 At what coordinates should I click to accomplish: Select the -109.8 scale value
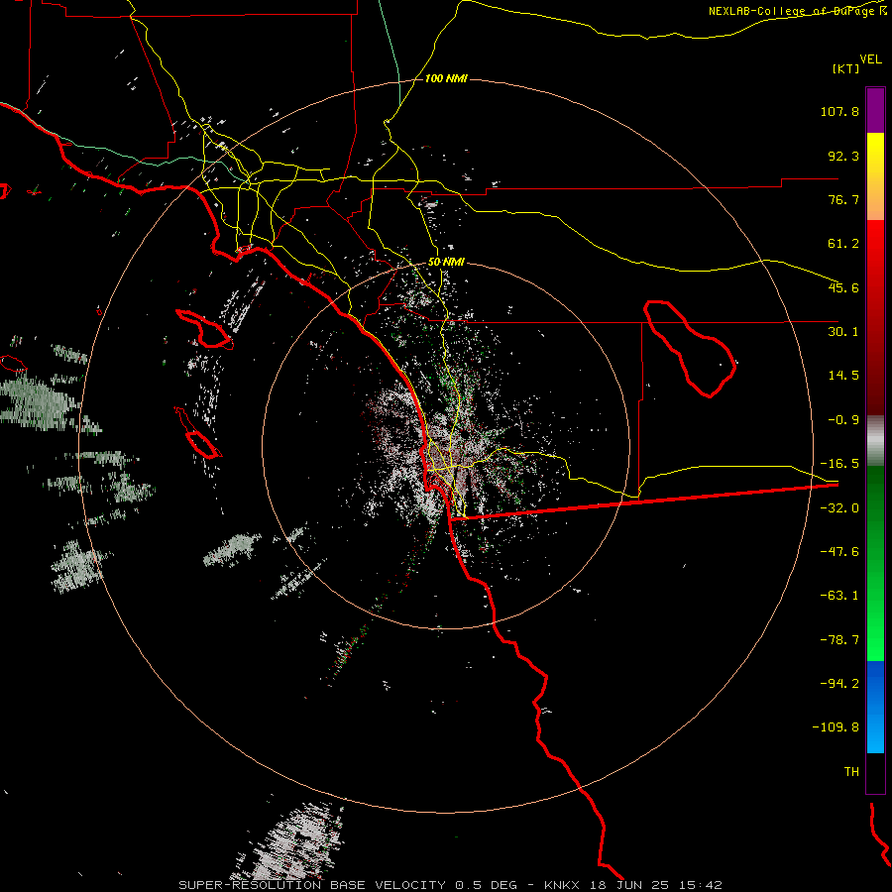[x=836, y=727]
